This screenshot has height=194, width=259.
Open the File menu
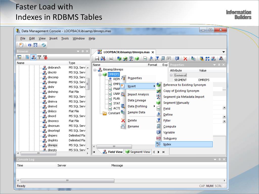[x=23, y=38]
